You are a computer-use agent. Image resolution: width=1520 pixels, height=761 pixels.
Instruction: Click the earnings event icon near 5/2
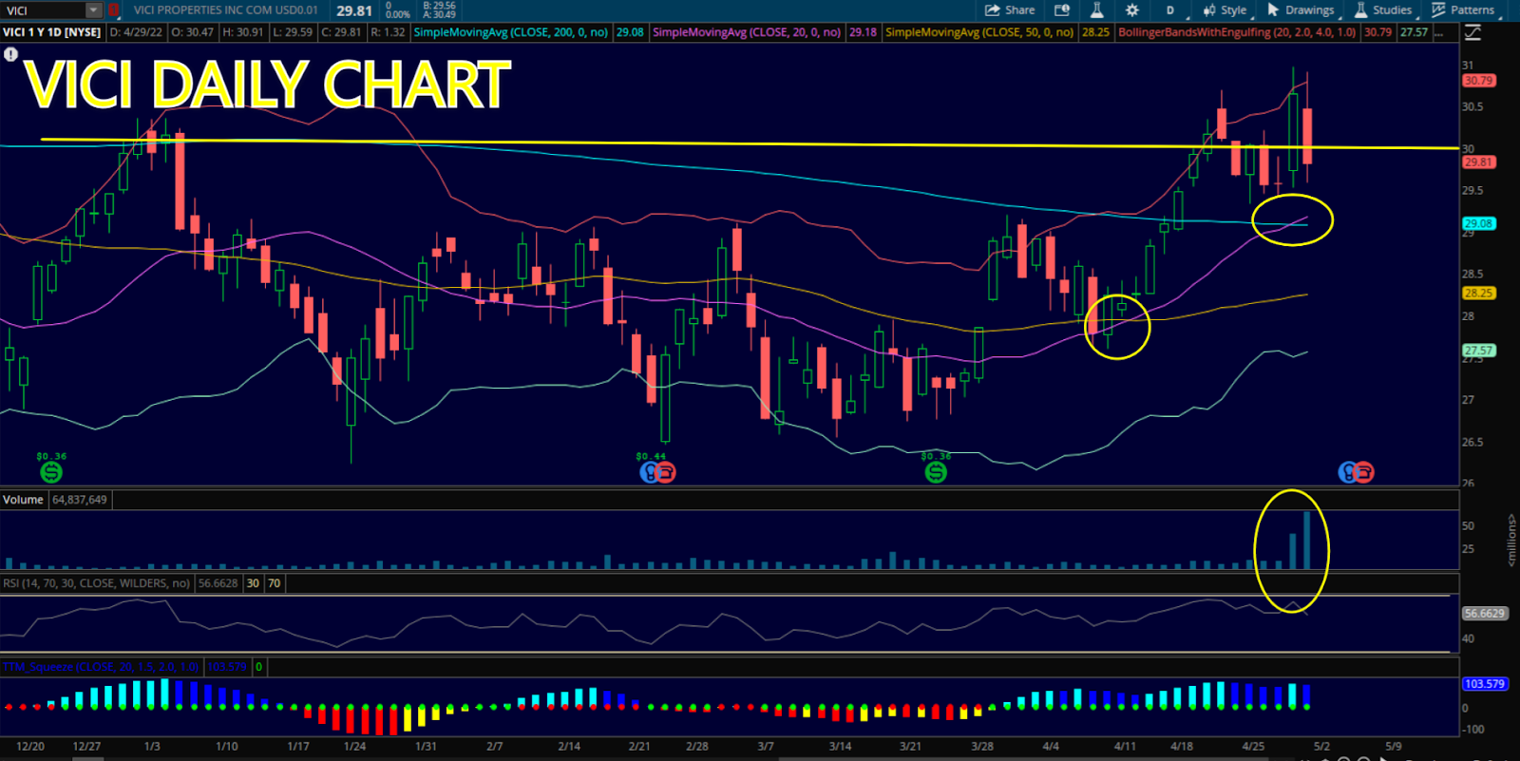(1348, 471)
